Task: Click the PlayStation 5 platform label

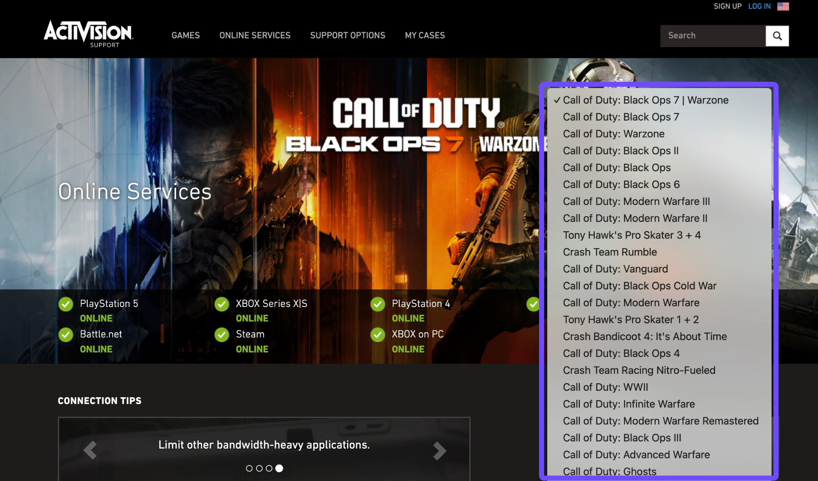Action: (109, 304)
